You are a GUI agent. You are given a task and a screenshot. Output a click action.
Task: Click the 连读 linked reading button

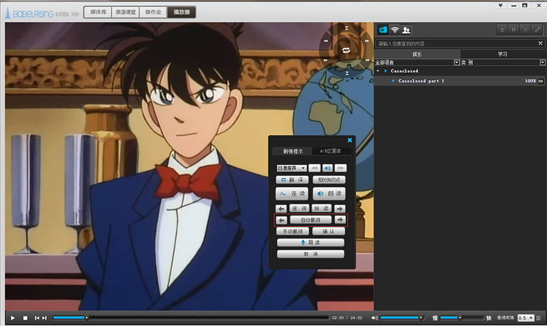pos(292,194)
